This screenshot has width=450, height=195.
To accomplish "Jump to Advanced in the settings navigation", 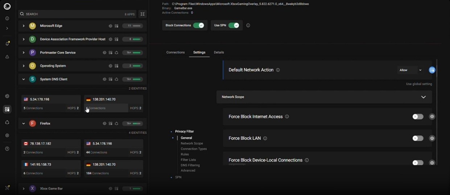I will pyautogui.click(x=188, y=171).
